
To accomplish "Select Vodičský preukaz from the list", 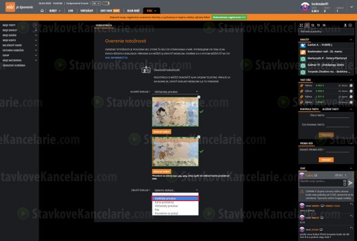I will coord(175,199).
